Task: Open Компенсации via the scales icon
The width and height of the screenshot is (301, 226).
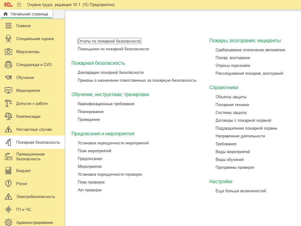Action: (x=8, y=116)
